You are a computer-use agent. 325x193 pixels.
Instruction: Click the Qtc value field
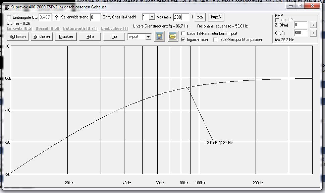pos(45,17)
